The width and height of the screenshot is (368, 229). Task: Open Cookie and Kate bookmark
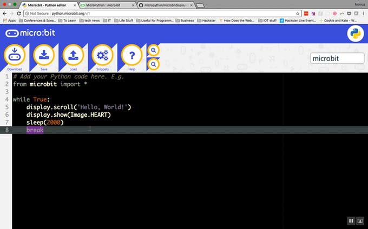point(338,21)
